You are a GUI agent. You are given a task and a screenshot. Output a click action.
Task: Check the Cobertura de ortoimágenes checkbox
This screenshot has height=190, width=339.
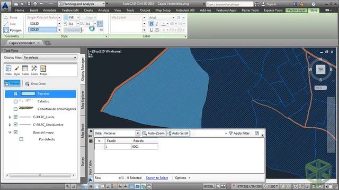pyautogui.click(x=15, y=109)
